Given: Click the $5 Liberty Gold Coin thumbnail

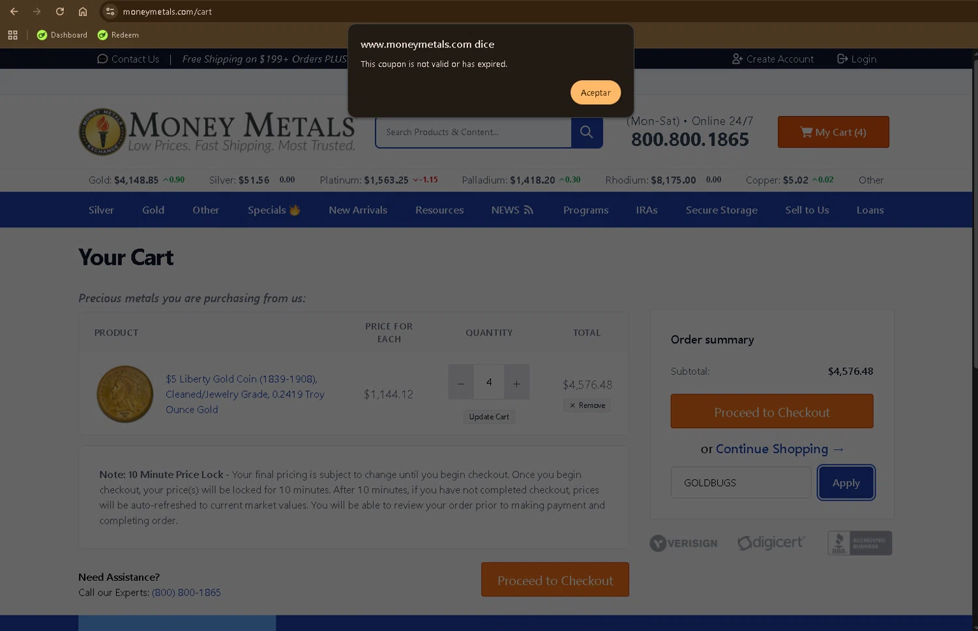Looking at the screenshot, I should coord(125,394).
